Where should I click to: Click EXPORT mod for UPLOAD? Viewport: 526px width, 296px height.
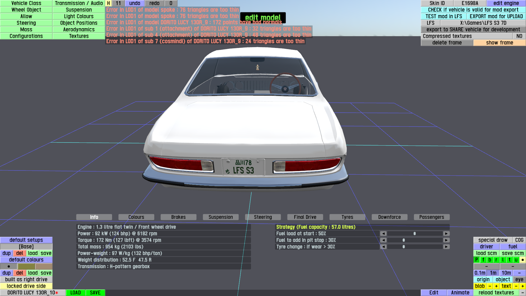click(496, 16)
